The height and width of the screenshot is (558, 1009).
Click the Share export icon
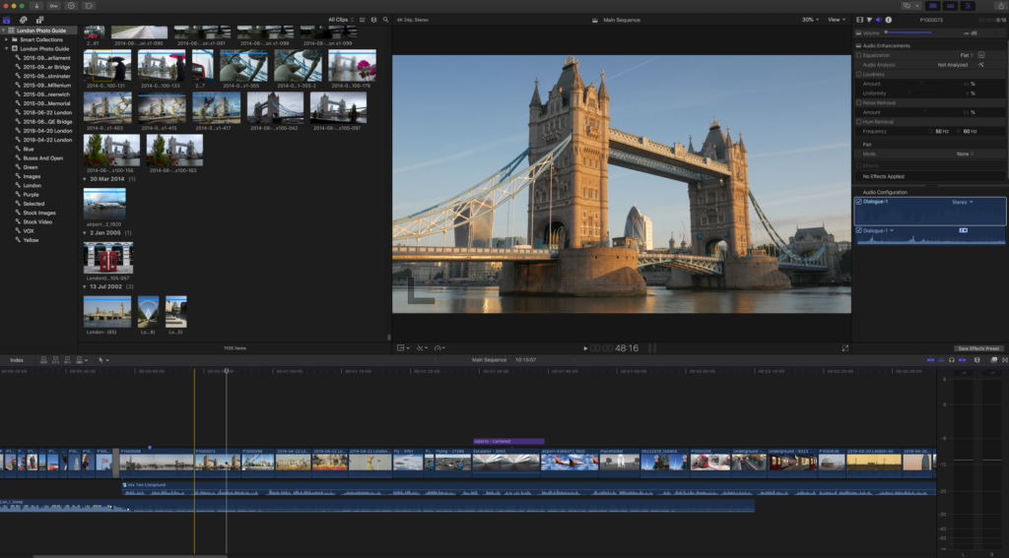(x=1002, y=5)
